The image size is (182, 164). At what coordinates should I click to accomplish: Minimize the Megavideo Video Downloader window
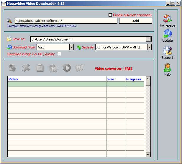(x=168, y=4)
